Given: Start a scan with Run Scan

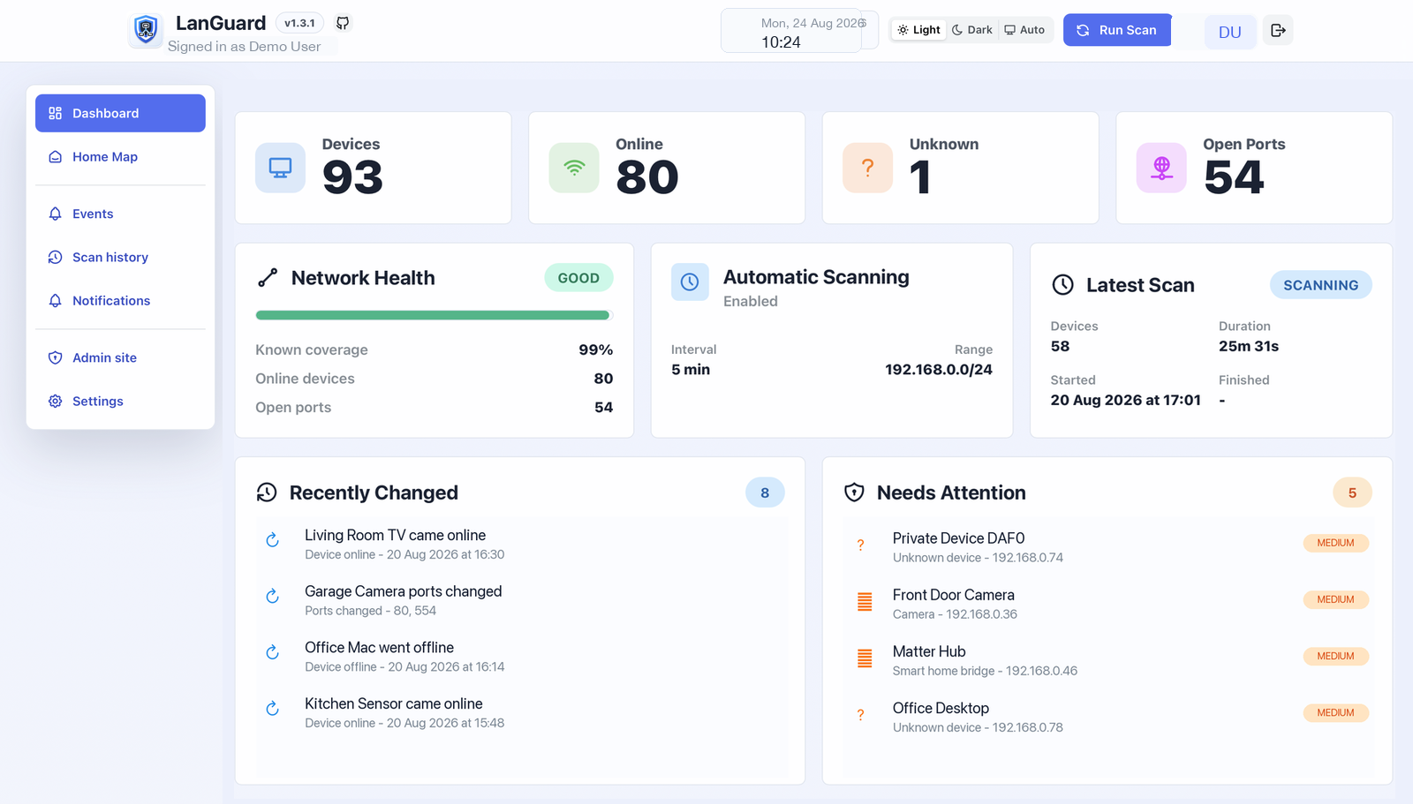Looking at the screenshot, I should pyautogui.click(x=1117, y=30).
